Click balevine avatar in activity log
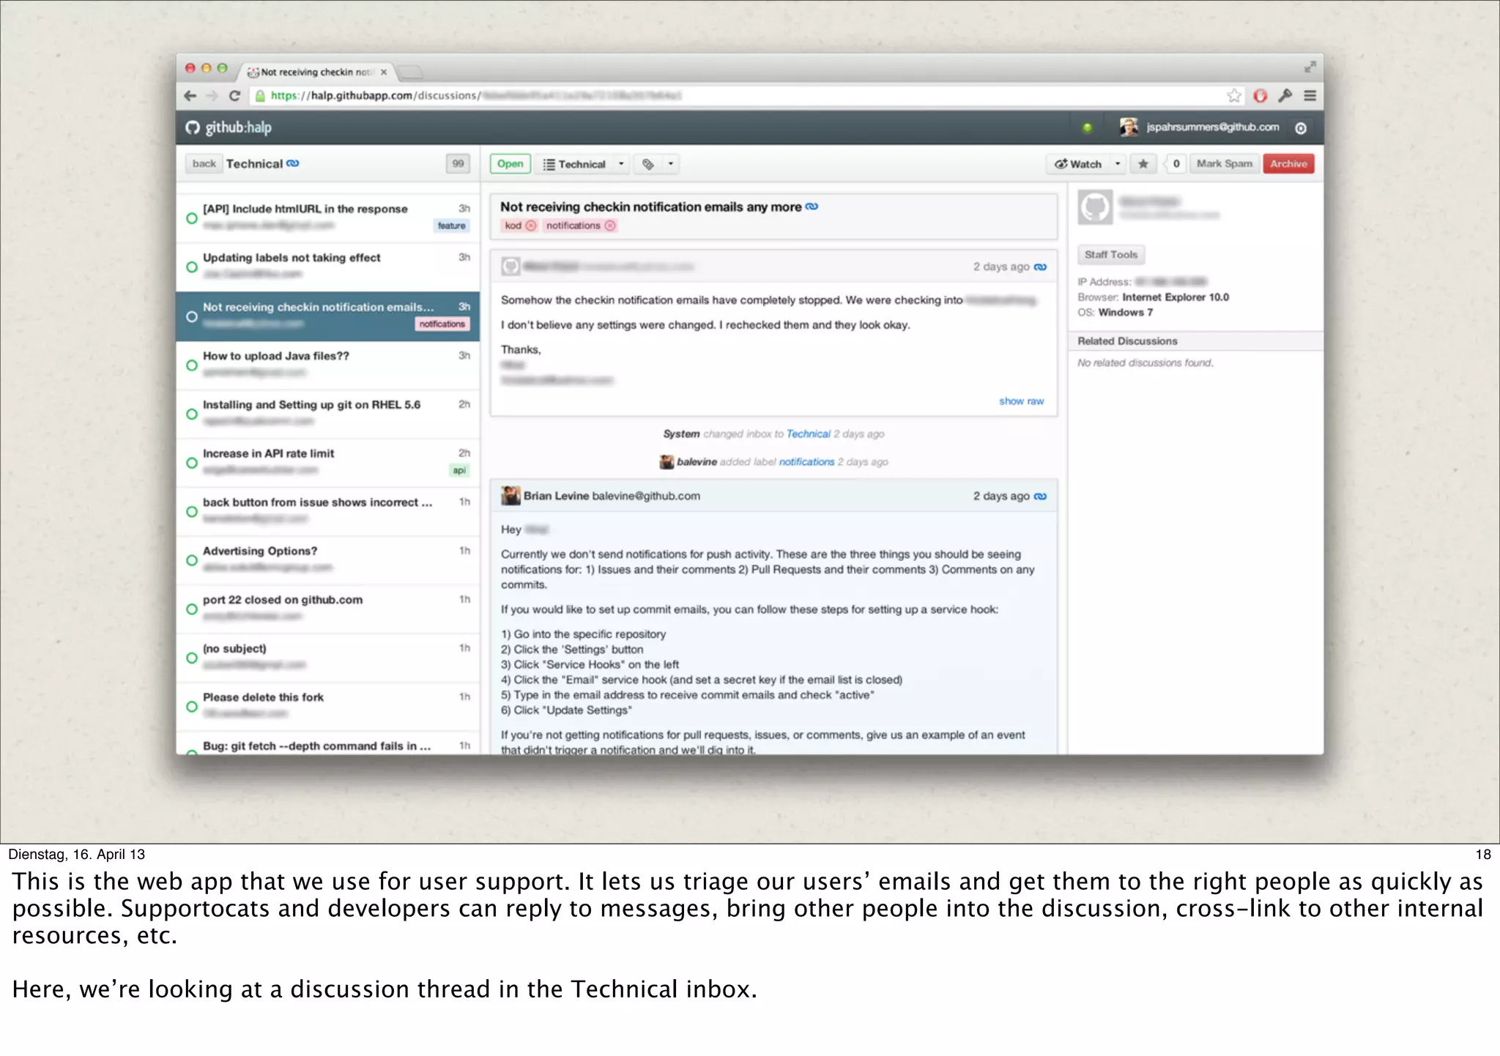 pyautogui.click(x=667, y=462)
